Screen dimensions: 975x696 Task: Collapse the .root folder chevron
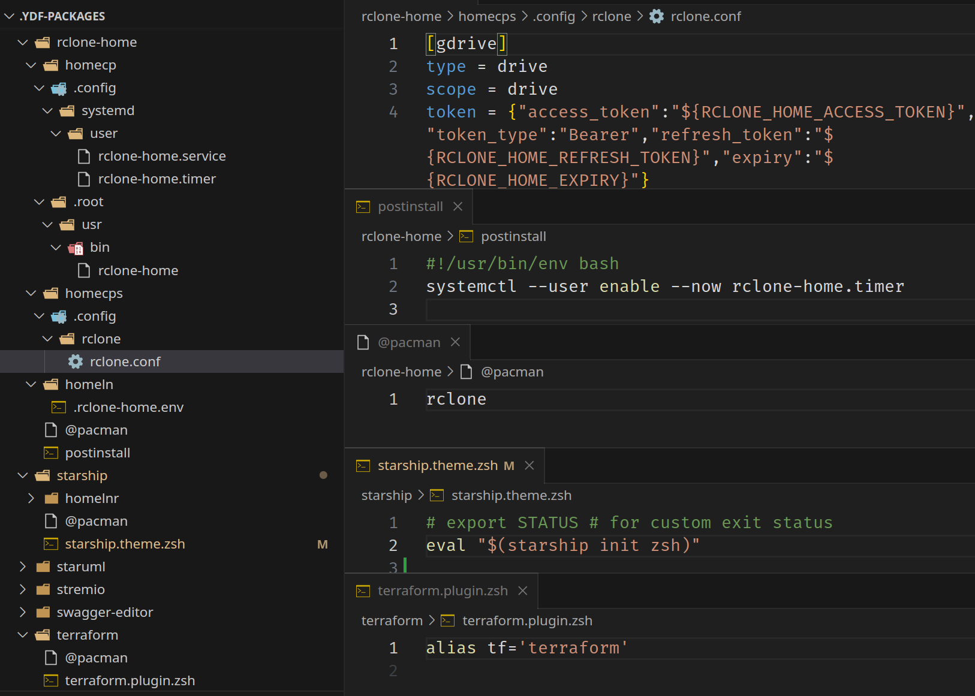point(40,202)
